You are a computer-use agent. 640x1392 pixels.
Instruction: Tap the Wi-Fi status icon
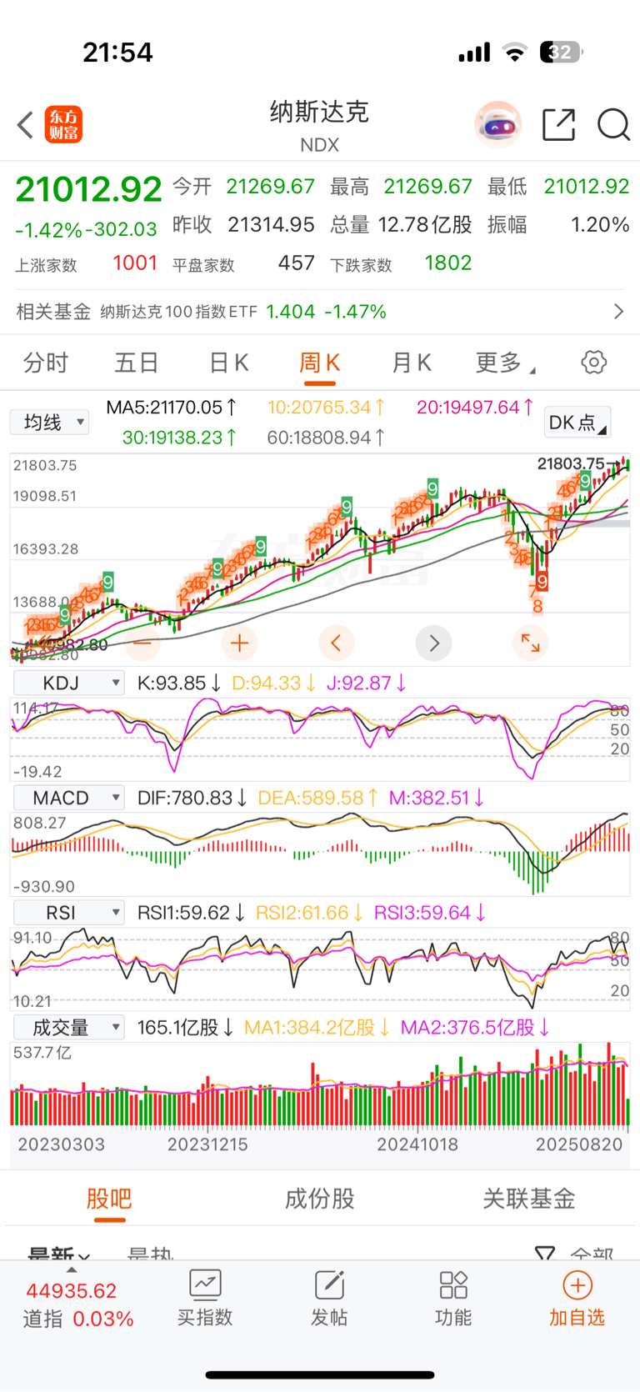tap(516, 53)
